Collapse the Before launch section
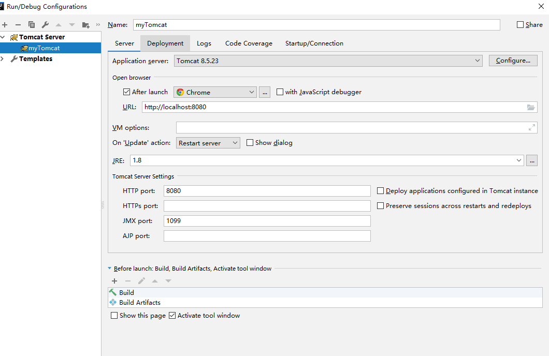Image resolution: width=549 pixels, height=356 pixels. point(109,268)
